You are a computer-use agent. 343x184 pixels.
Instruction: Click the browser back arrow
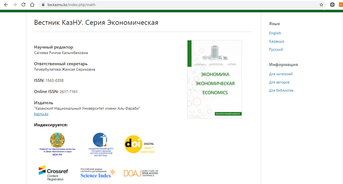[6, 5]
